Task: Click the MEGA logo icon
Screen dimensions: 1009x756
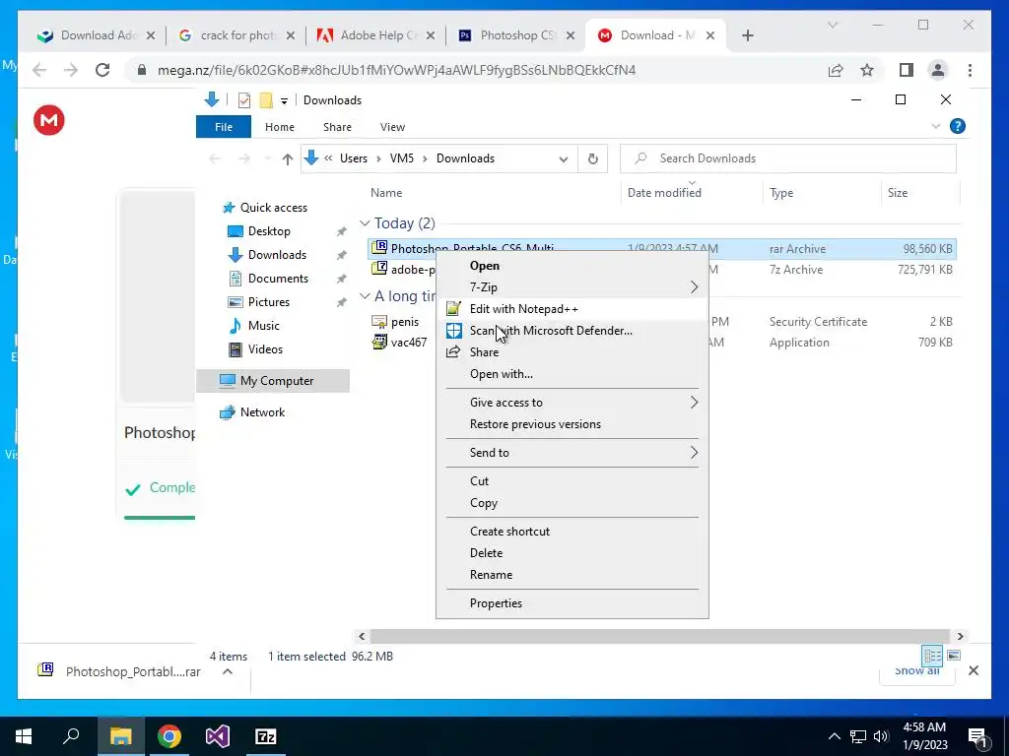Action: 49,120
